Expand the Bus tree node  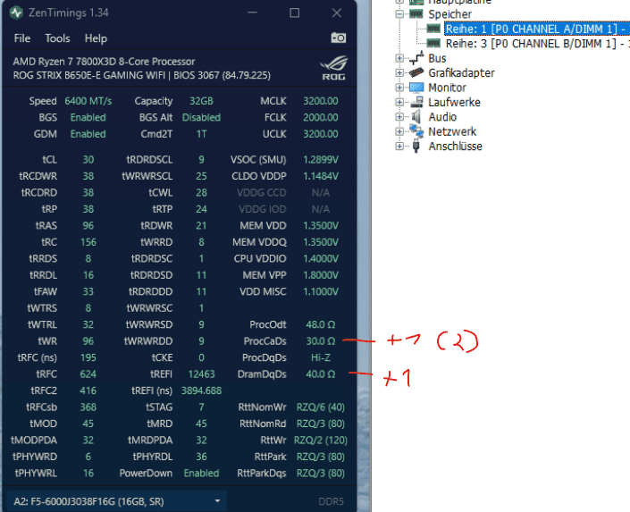[x=399, y=58]
